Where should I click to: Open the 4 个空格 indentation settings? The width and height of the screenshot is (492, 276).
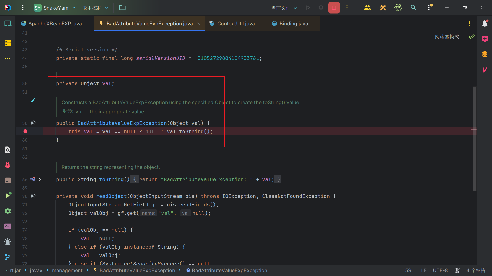[476, 270]
